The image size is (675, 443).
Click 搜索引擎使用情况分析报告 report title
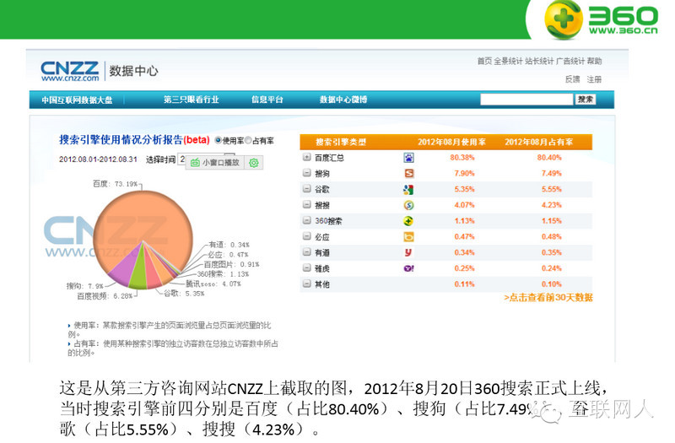(x=121, y=140)
